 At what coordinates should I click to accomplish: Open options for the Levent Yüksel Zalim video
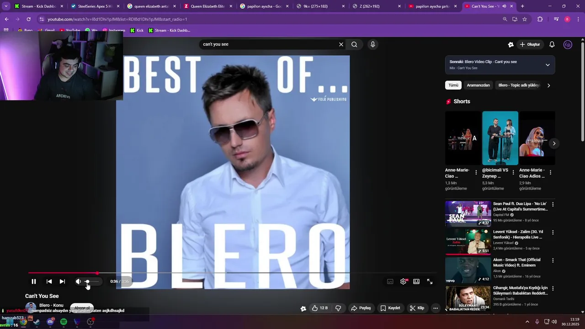[553, 232]
